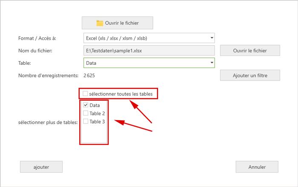Uncheck the Data table checkbox

click(x=86, y=105)
